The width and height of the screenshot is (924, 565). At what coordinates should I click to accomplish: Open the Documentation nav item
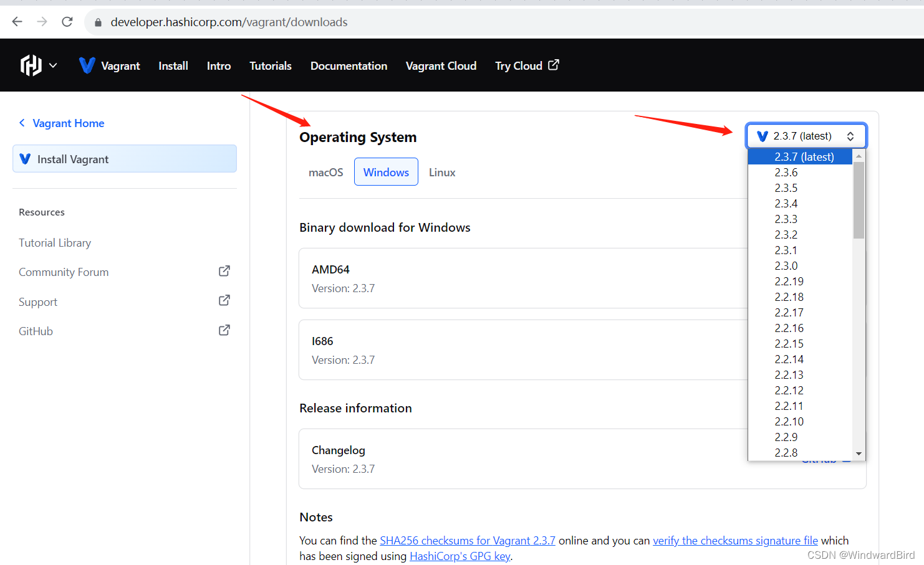tap(349, 65)
